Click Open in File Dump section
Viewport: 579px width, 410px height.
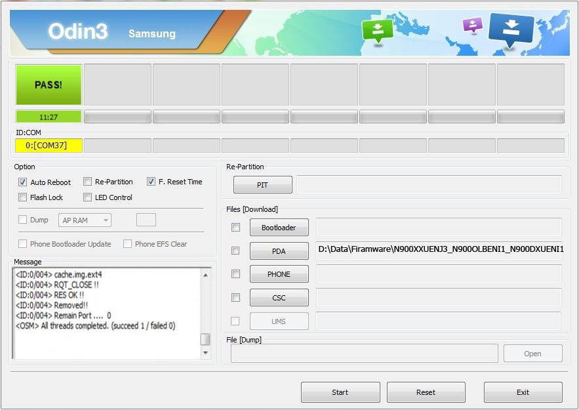[x=533, y=354]
